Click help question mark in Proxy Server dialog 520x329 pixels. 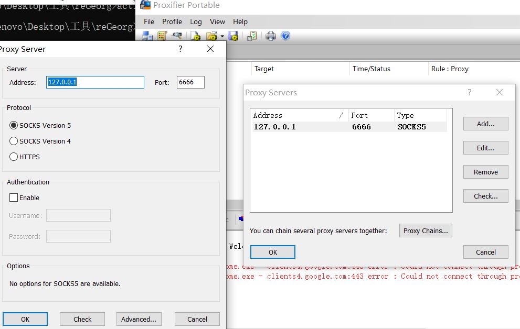click(x=181, y=49)
